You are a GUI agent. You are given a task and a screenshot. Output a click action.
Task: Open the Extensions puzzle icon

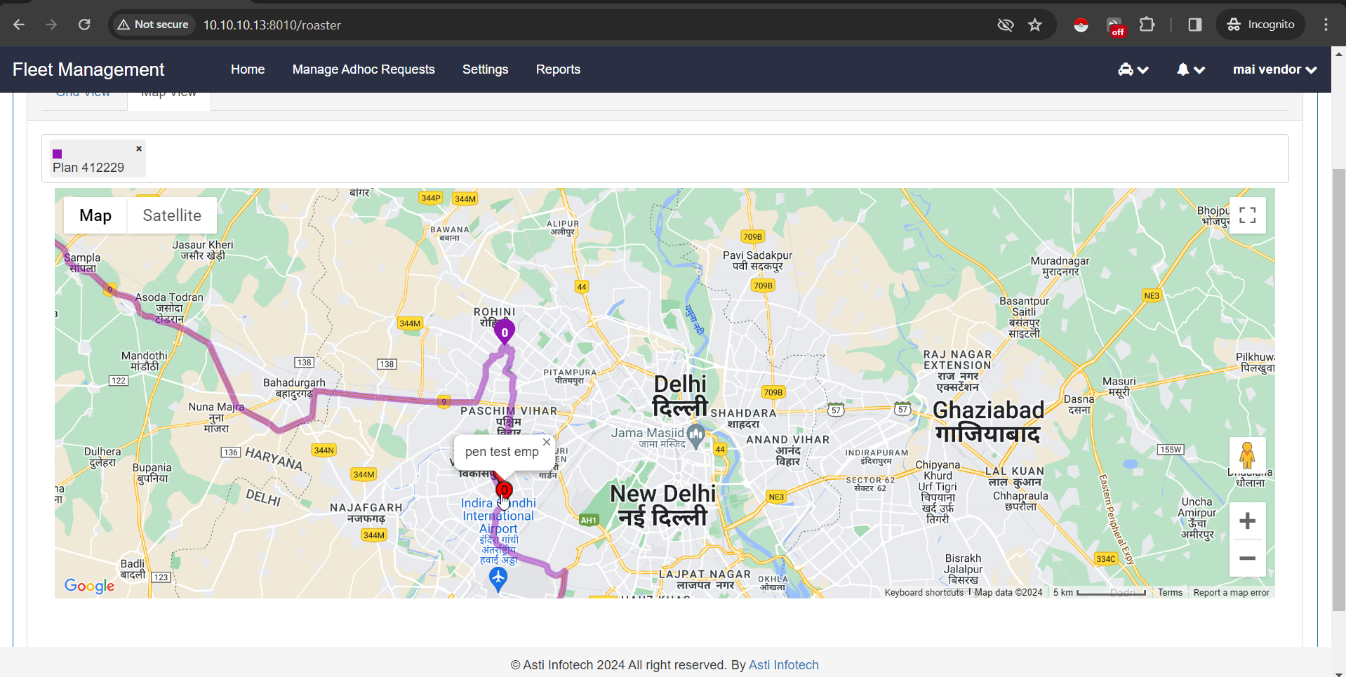pyautogui.click(x=1147, y=25)
